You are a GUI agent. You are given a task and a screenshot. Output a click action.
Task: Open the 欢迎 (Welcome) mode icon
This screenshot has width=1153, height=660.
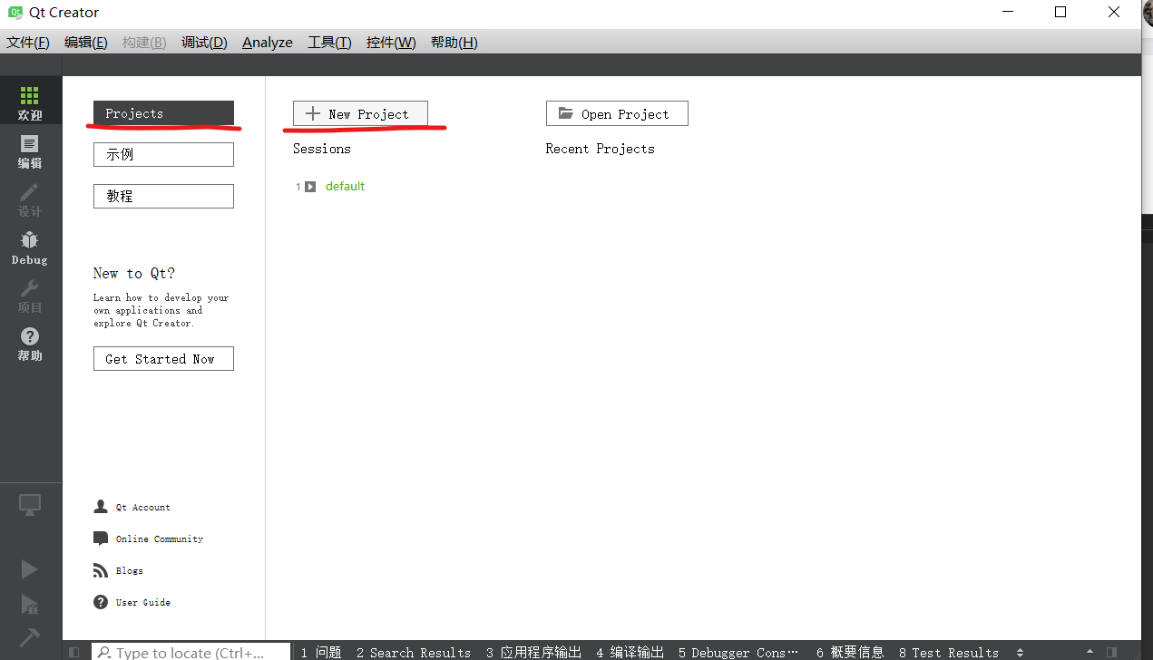pyautogui.click(x=29, y=100)
